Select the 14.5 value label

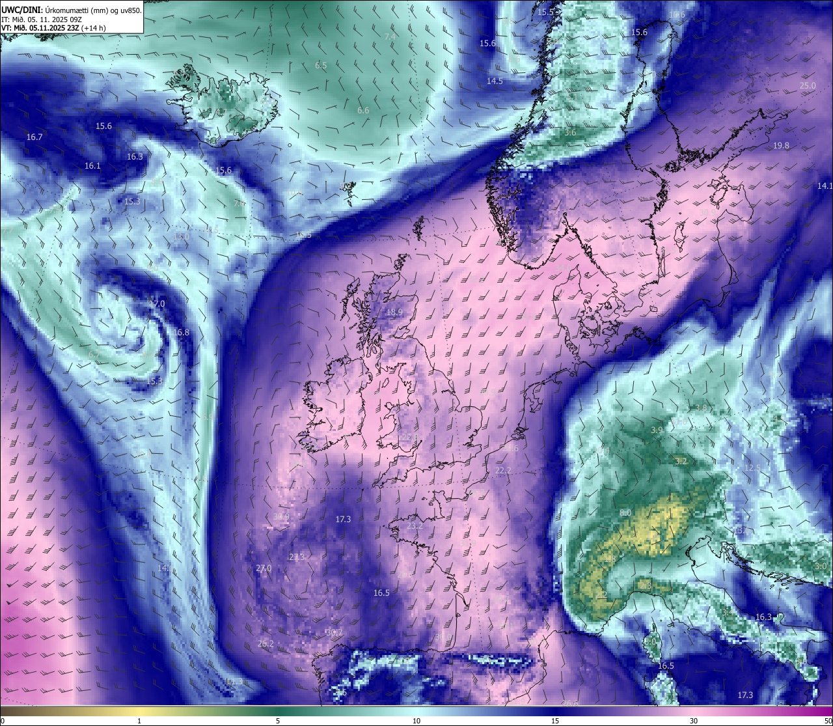coord(495,81)
